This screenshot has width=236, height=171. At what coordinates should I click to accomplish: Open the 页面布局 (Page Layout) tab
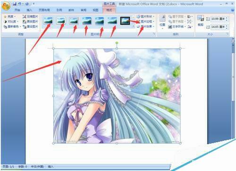pyautogui.click(x=44, y=10)
